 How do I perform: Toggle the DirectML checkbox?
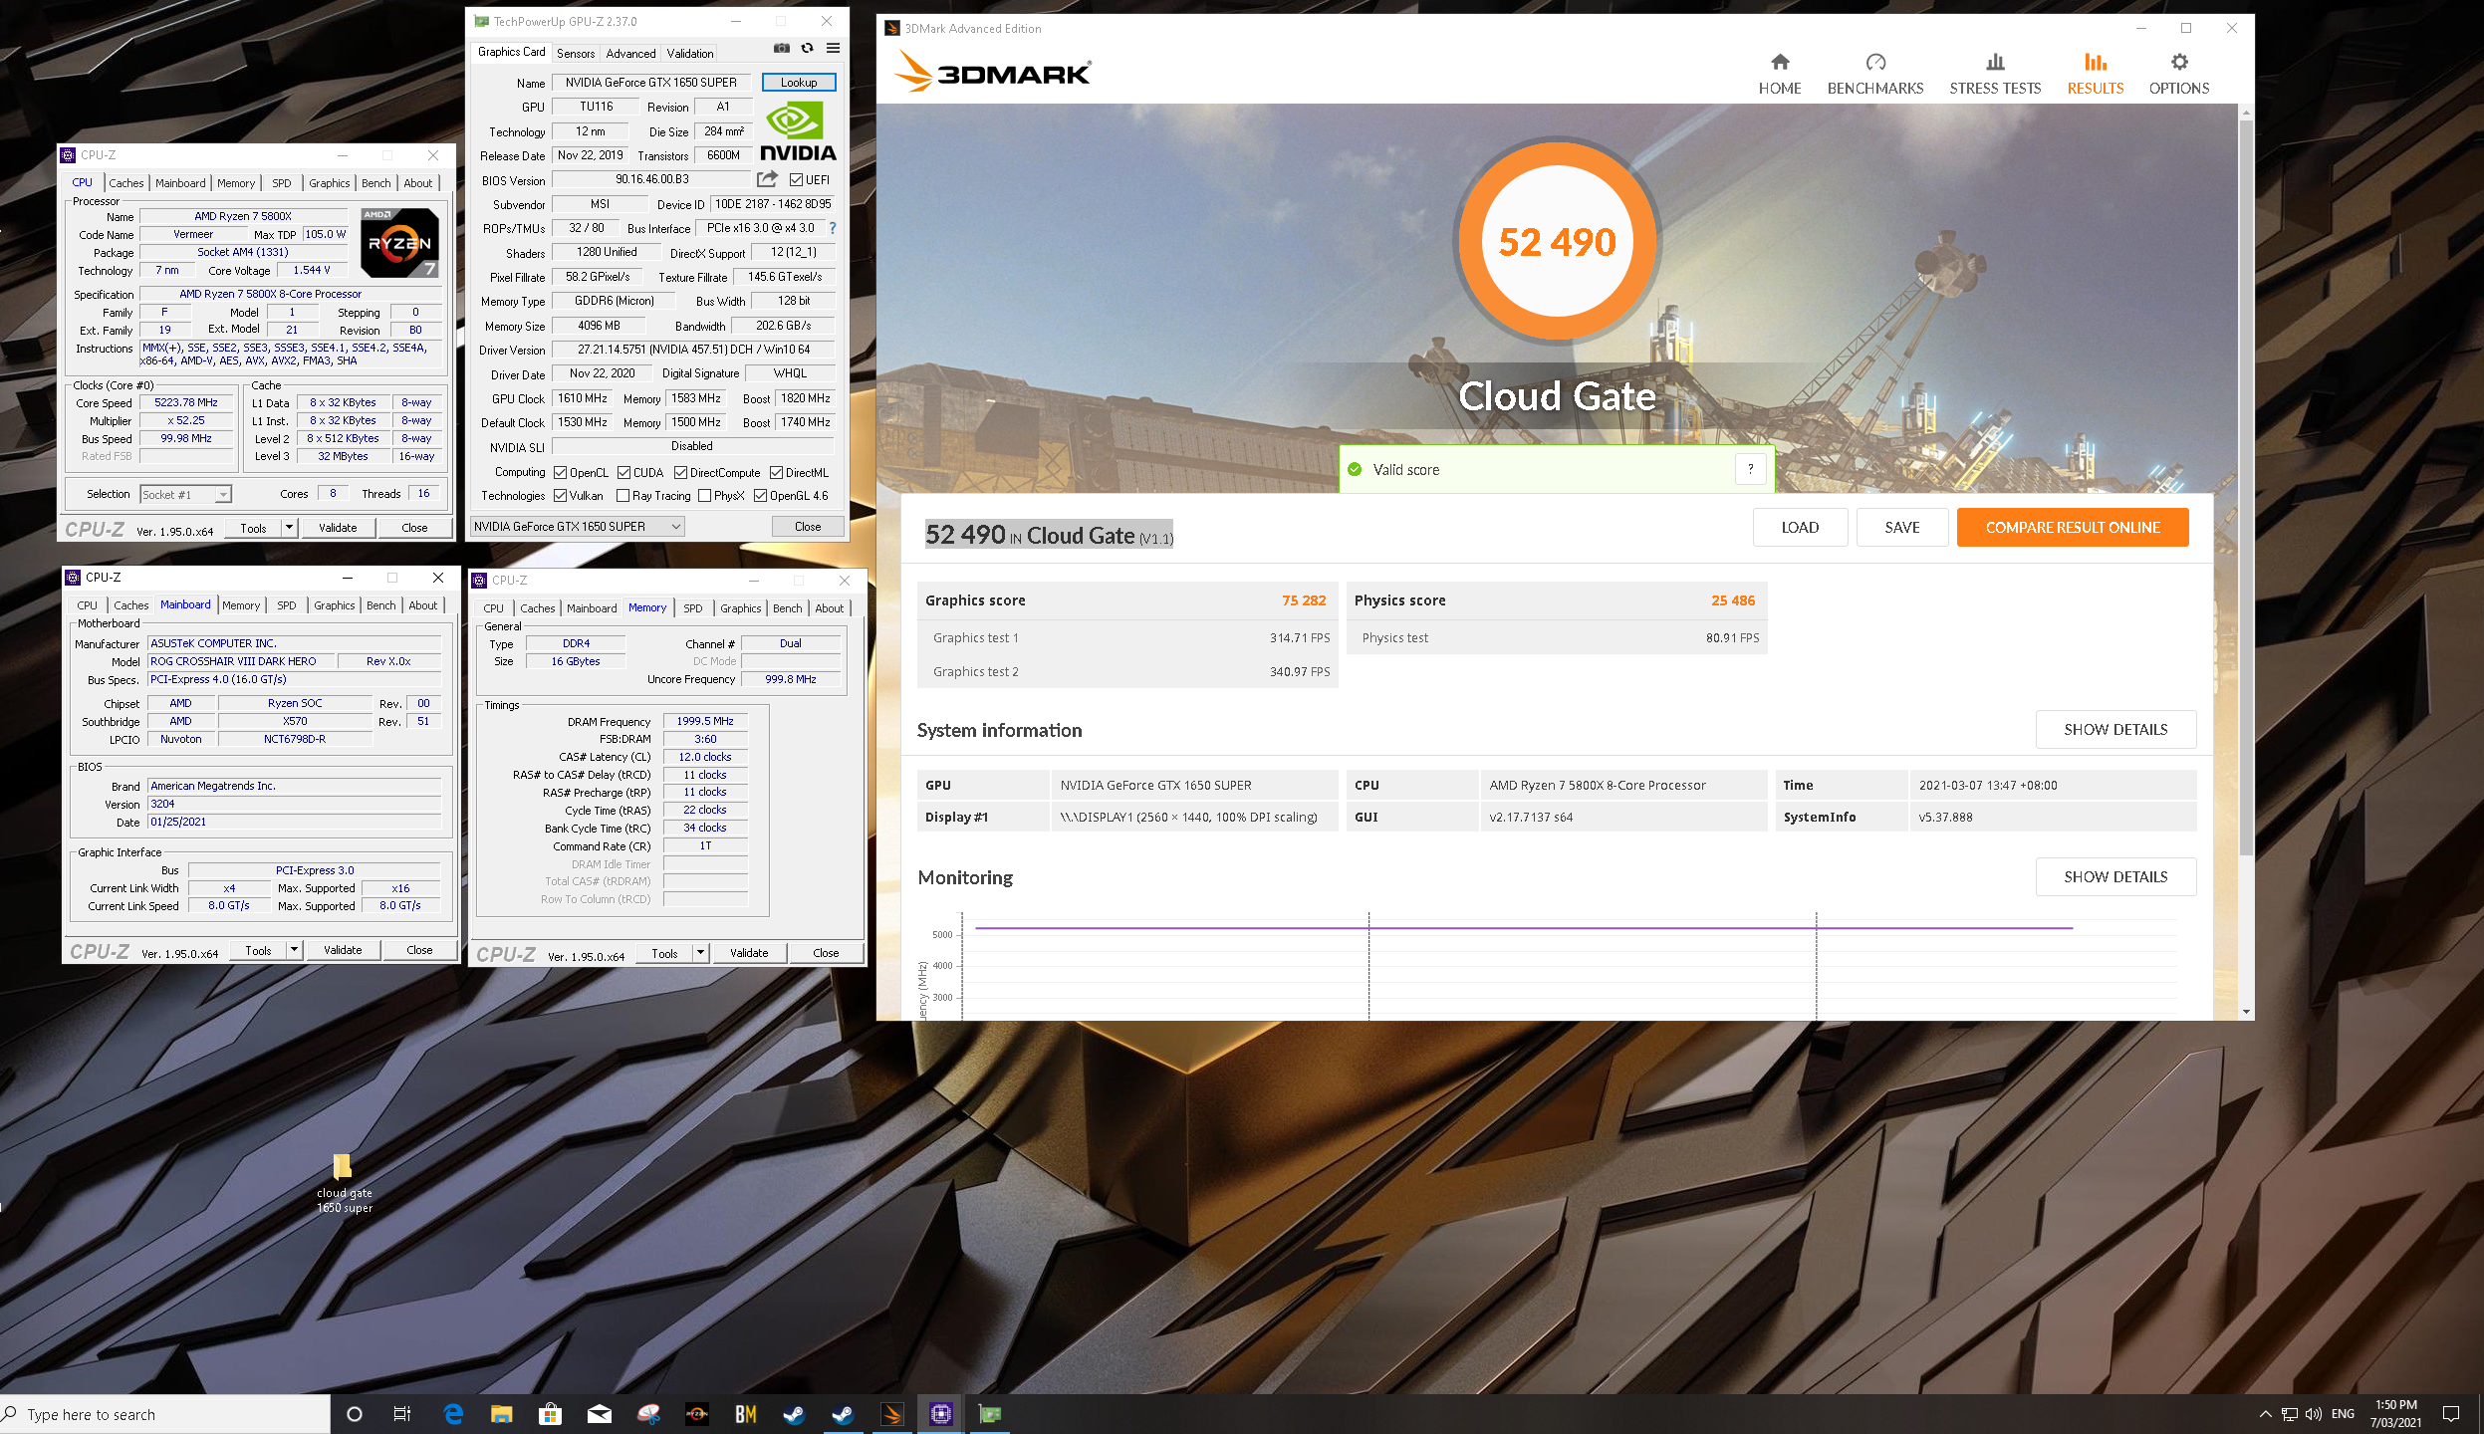(x=777, y=473)
